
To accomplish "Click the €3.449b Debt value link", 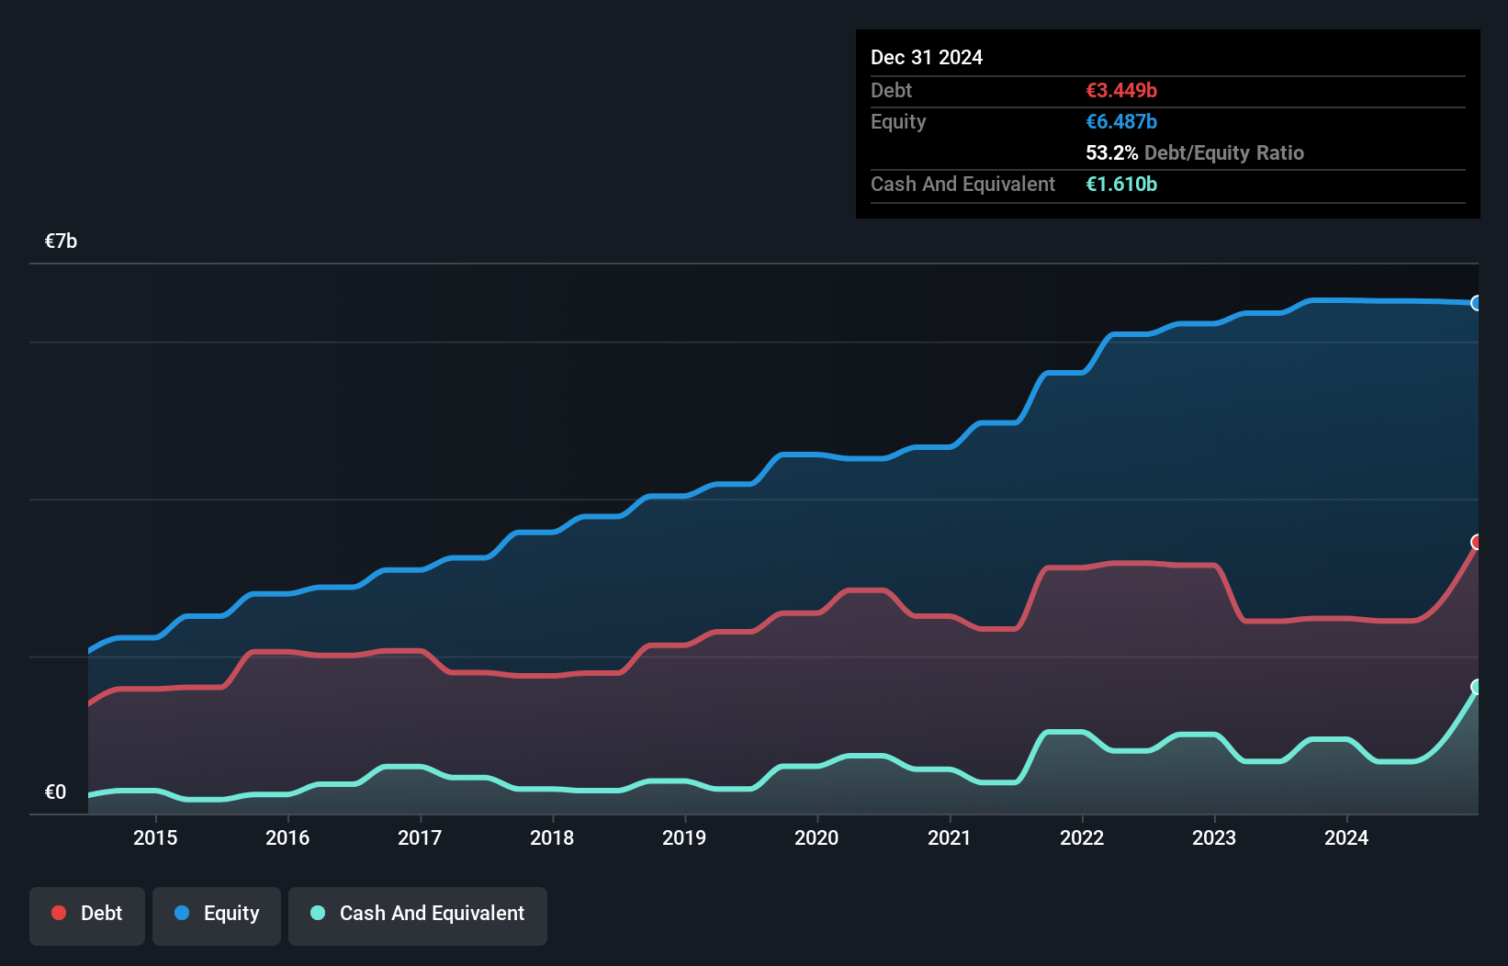I will [1121, 90].
